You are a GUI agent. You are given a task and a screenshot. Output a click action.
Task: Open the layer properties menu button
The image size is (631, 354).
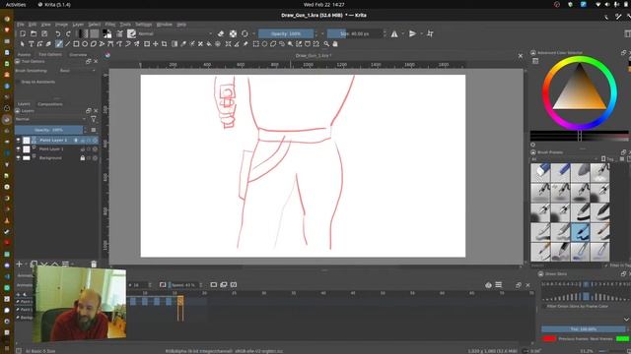[x=94, y=130]
